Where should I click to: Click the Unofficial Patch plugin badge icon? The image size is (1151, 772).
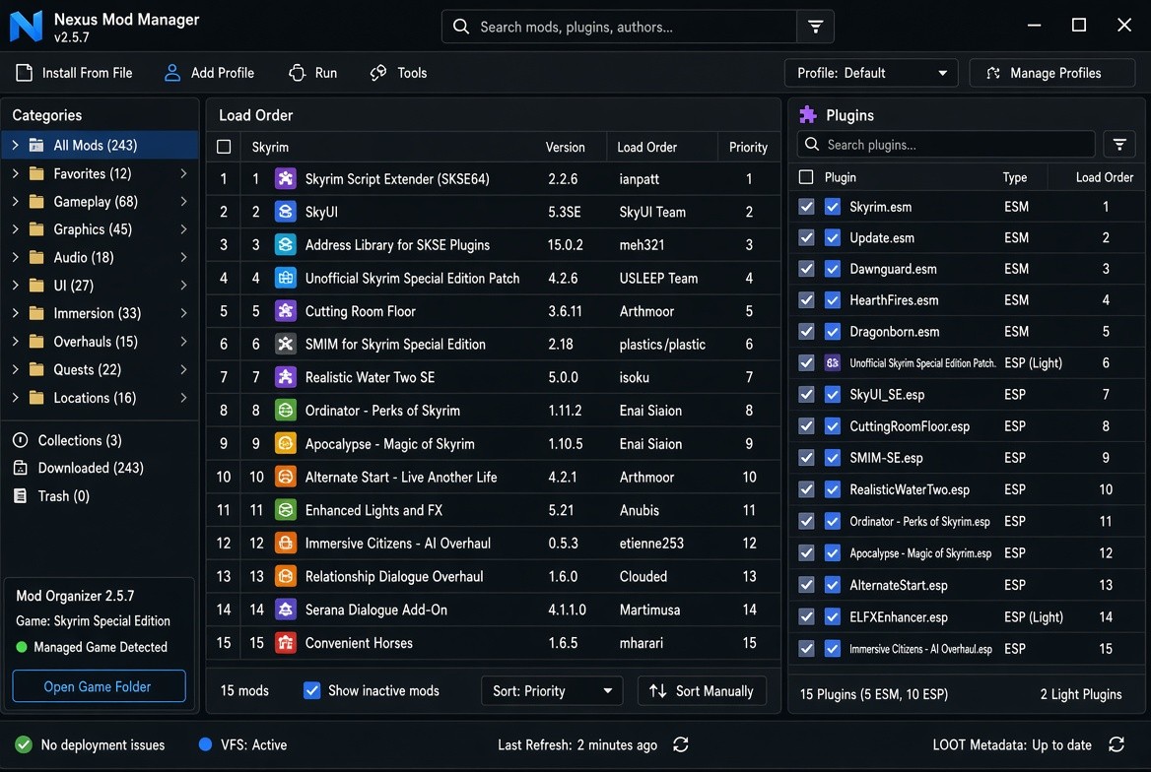833,362
